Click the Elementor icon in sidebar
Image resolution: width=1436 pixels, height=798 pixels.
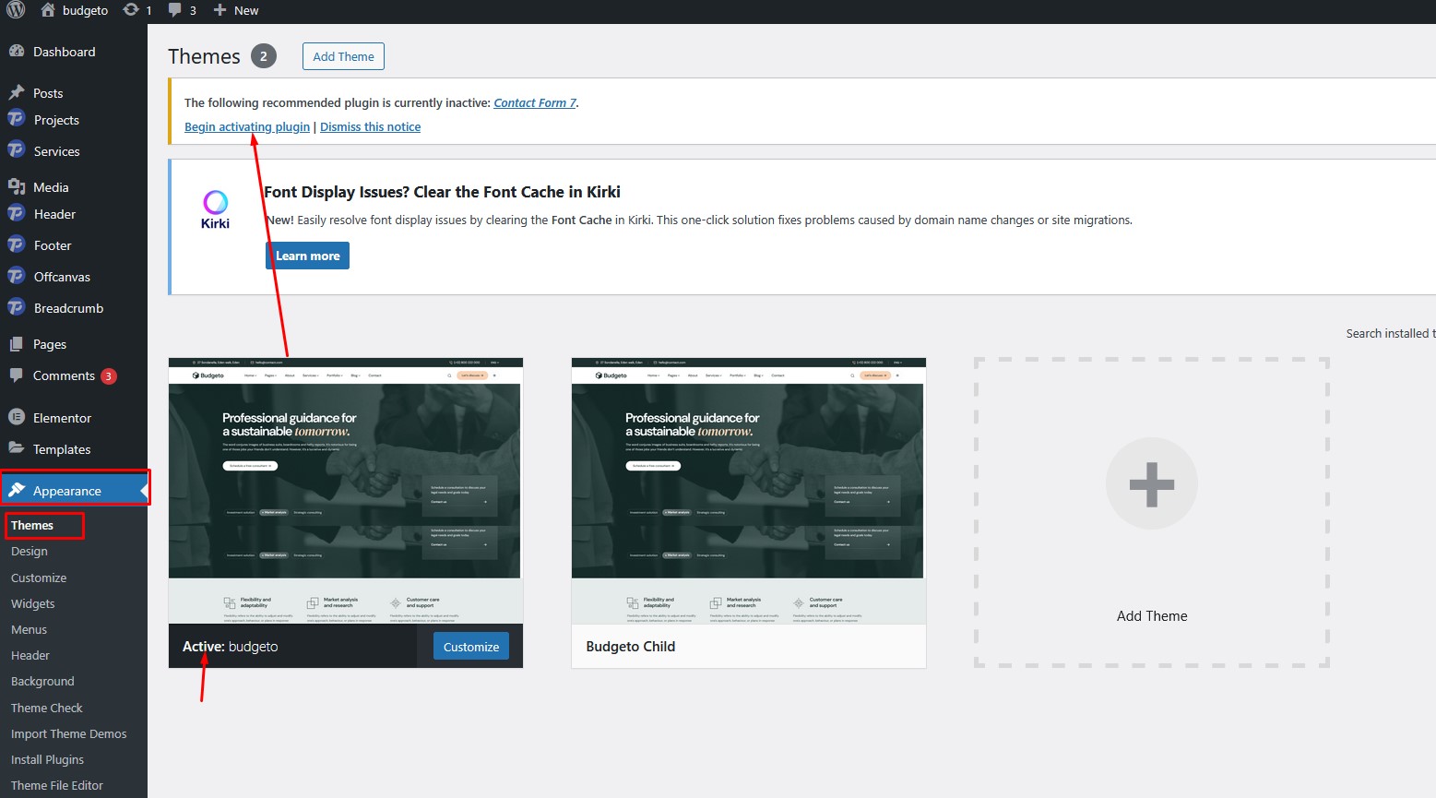click(x=16, y=418)
